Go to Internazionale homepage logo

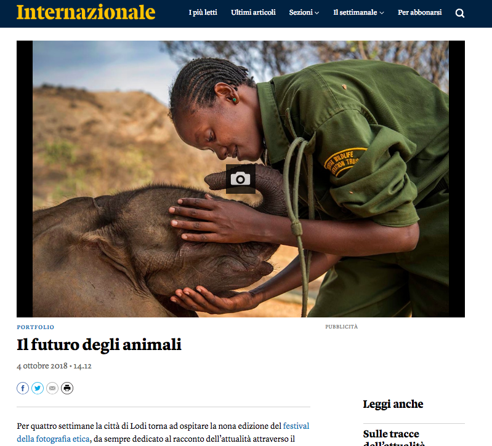[86, 12]
